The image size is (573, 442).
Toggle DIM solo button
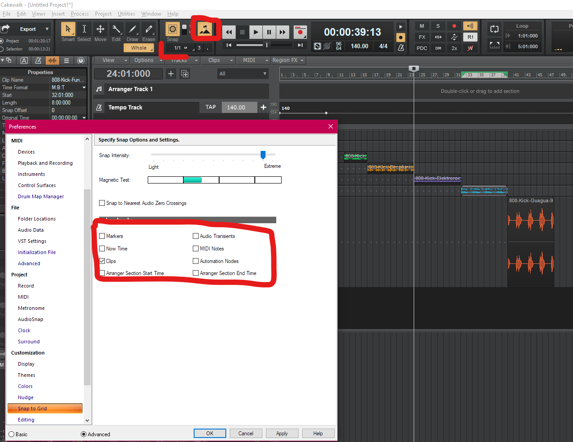[x=438, y=48]
